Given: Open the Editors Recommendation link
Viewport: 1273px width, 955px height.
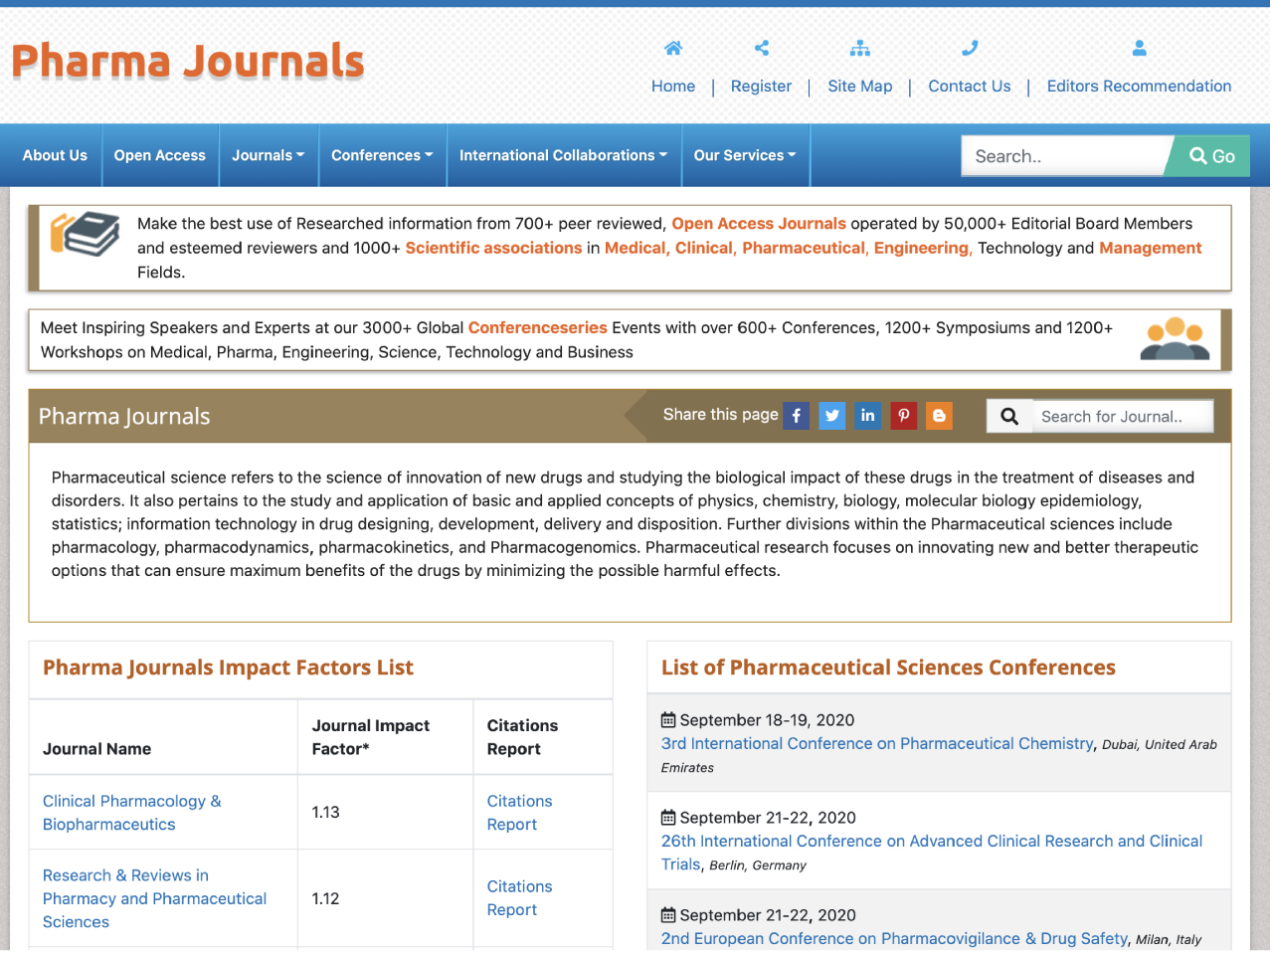Looking at the screenshot, I should tap(1139, 87).
